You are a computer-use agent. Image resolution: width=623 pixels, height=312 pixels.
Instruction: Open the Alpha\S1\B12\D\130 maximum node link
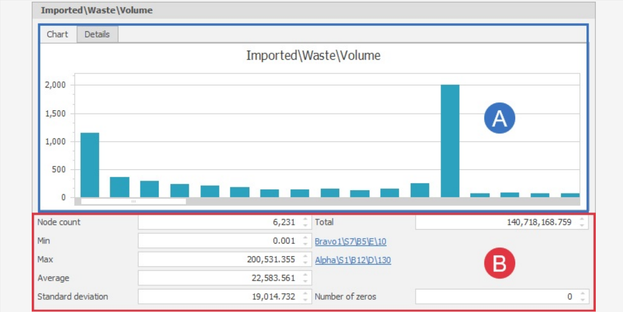click(x=353, y=259)
